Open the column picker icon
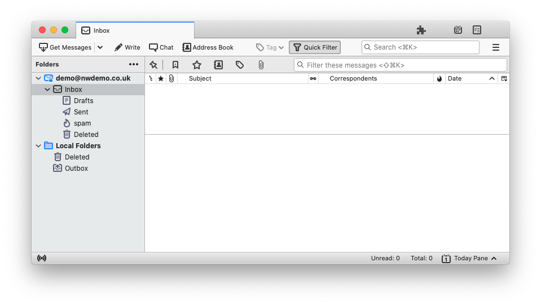Viewport: 541px width, 306px height. click(504, 78)
